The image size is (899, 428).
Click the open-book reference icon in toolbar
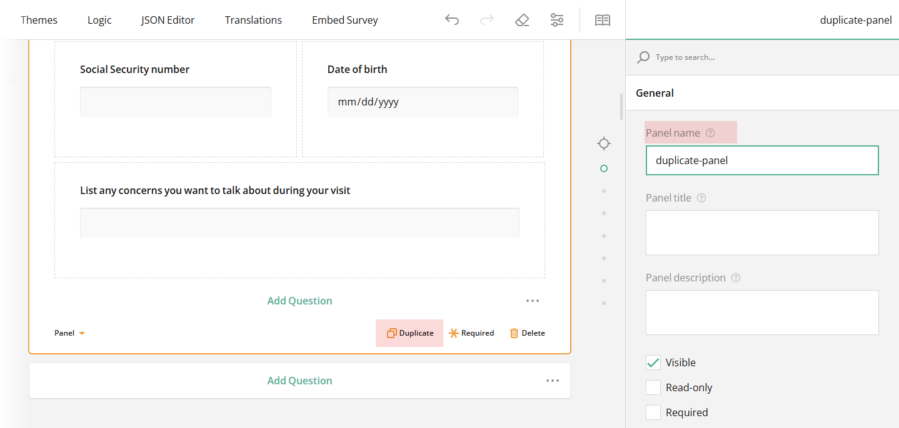coord(602,19)
